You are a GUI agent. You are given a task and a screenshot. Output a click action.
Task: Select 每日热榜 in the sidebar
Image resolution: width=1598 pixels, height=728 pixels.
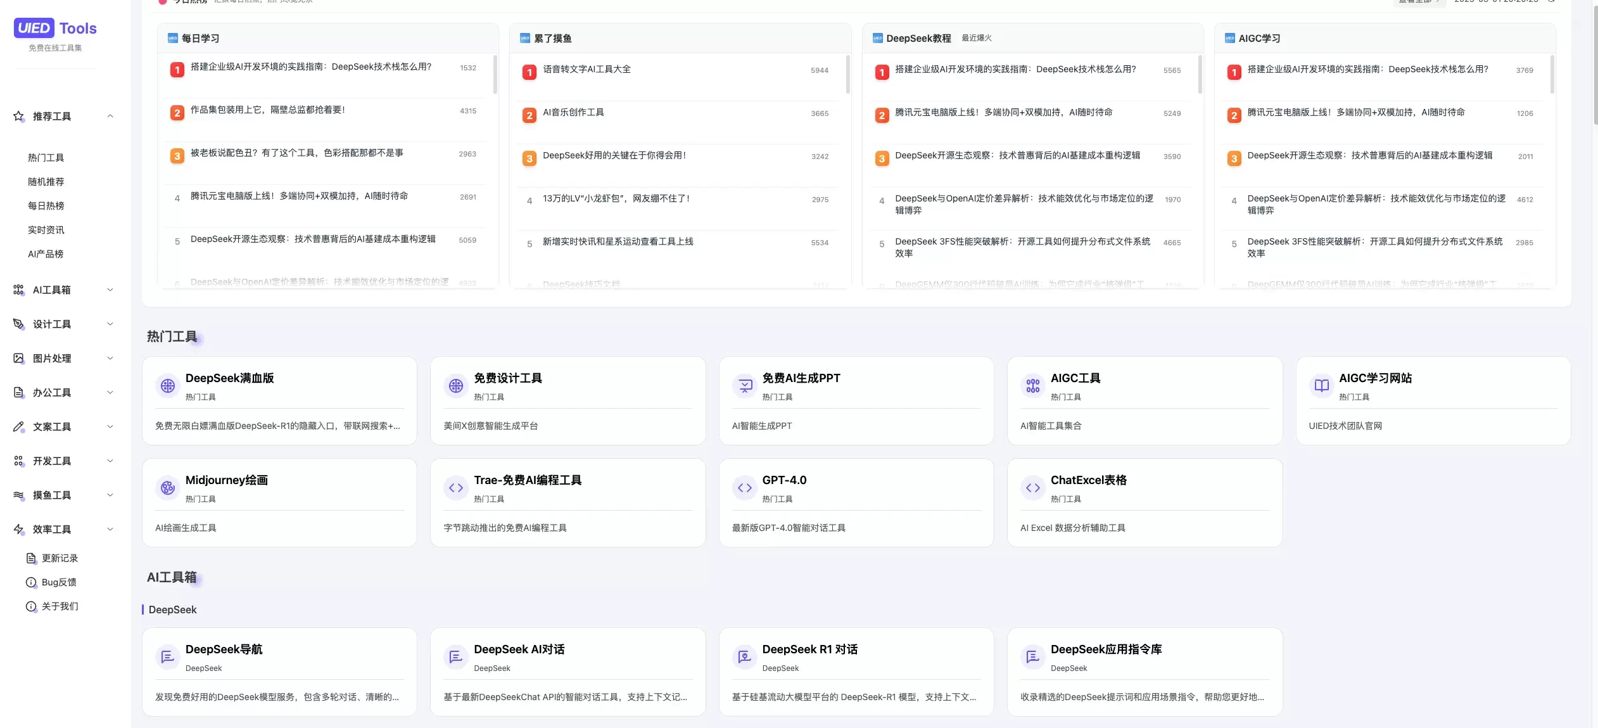pyautogui.click(x=46, y=205)
